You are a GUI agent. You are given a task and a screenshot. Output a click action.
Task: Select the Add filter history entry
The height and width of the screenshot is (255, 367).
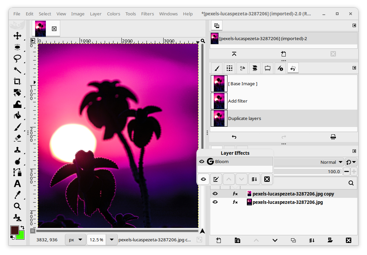click(238, 101)
